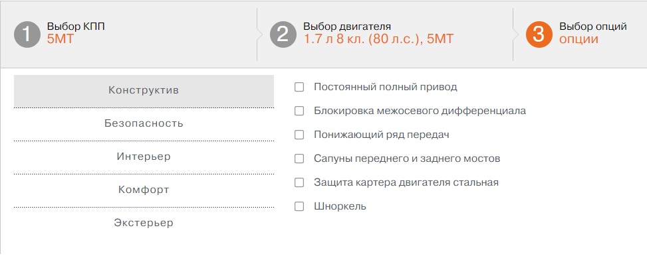The image size is (647, 256).
Task: Click the step 1 circle icon
Action: (x=27, y=34)
